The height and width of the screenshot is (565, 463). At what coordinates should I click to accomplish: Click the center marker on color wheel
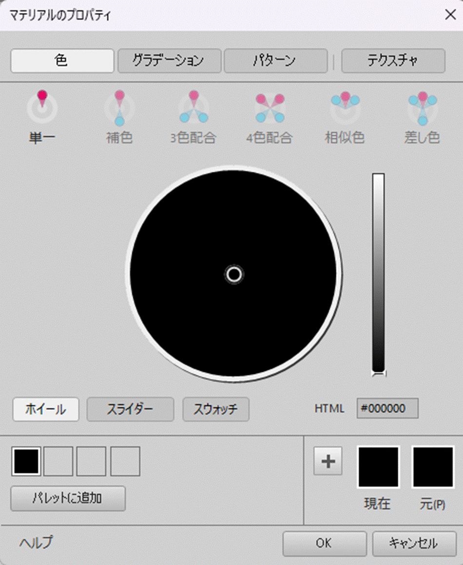pos(234,274)
